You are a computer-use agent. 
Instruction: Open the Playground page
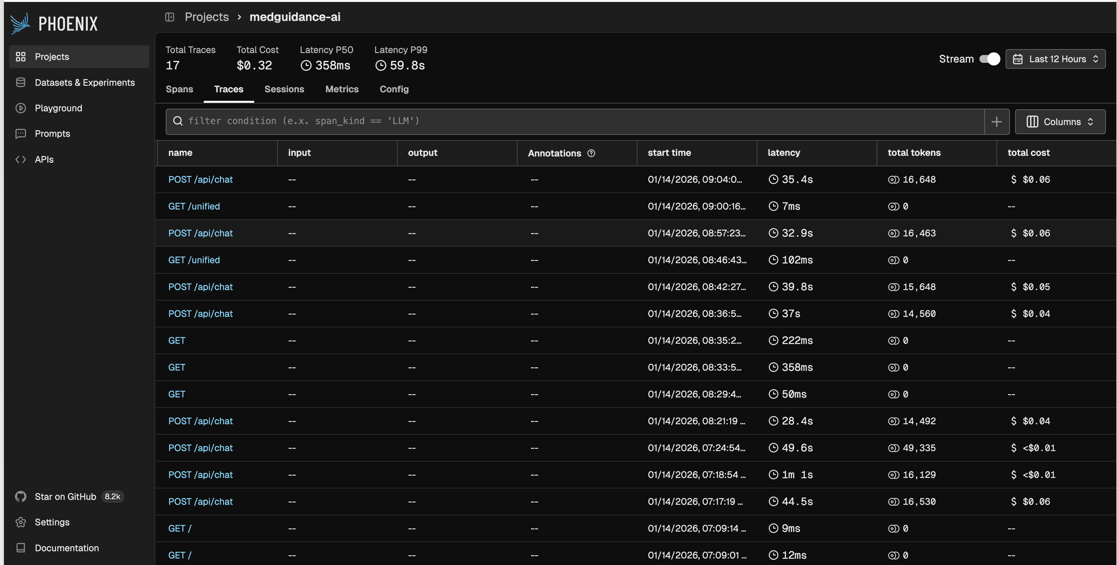click(58, 108)
